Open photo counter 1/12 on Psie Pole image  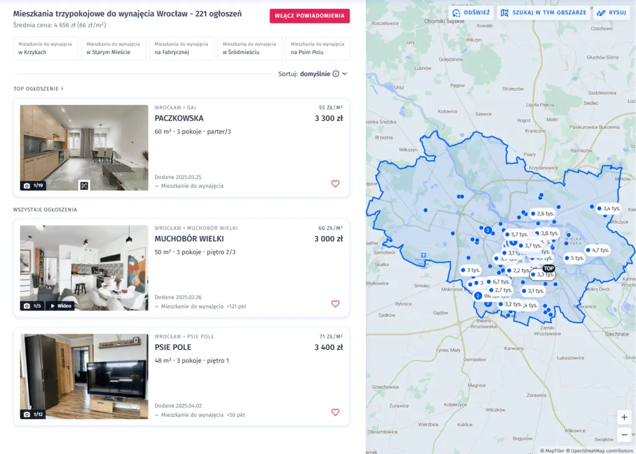[x=34, y=414]
